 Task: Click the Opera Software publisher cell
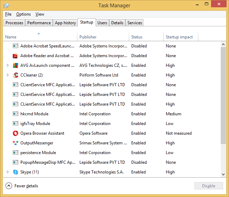[94, 133]
